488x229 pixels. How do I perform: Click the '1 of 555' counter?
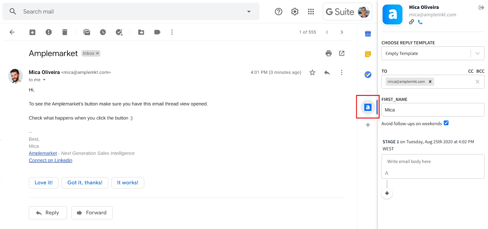point(307,32)
